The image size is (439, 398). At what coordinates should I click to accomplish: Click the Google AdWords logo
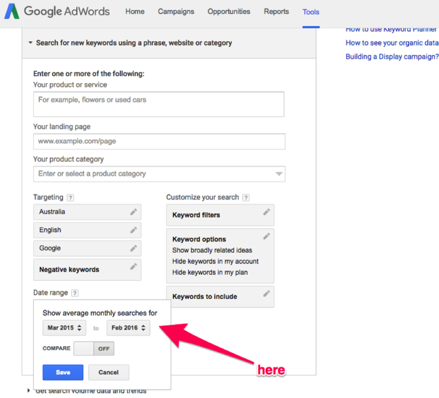(57, 11)
